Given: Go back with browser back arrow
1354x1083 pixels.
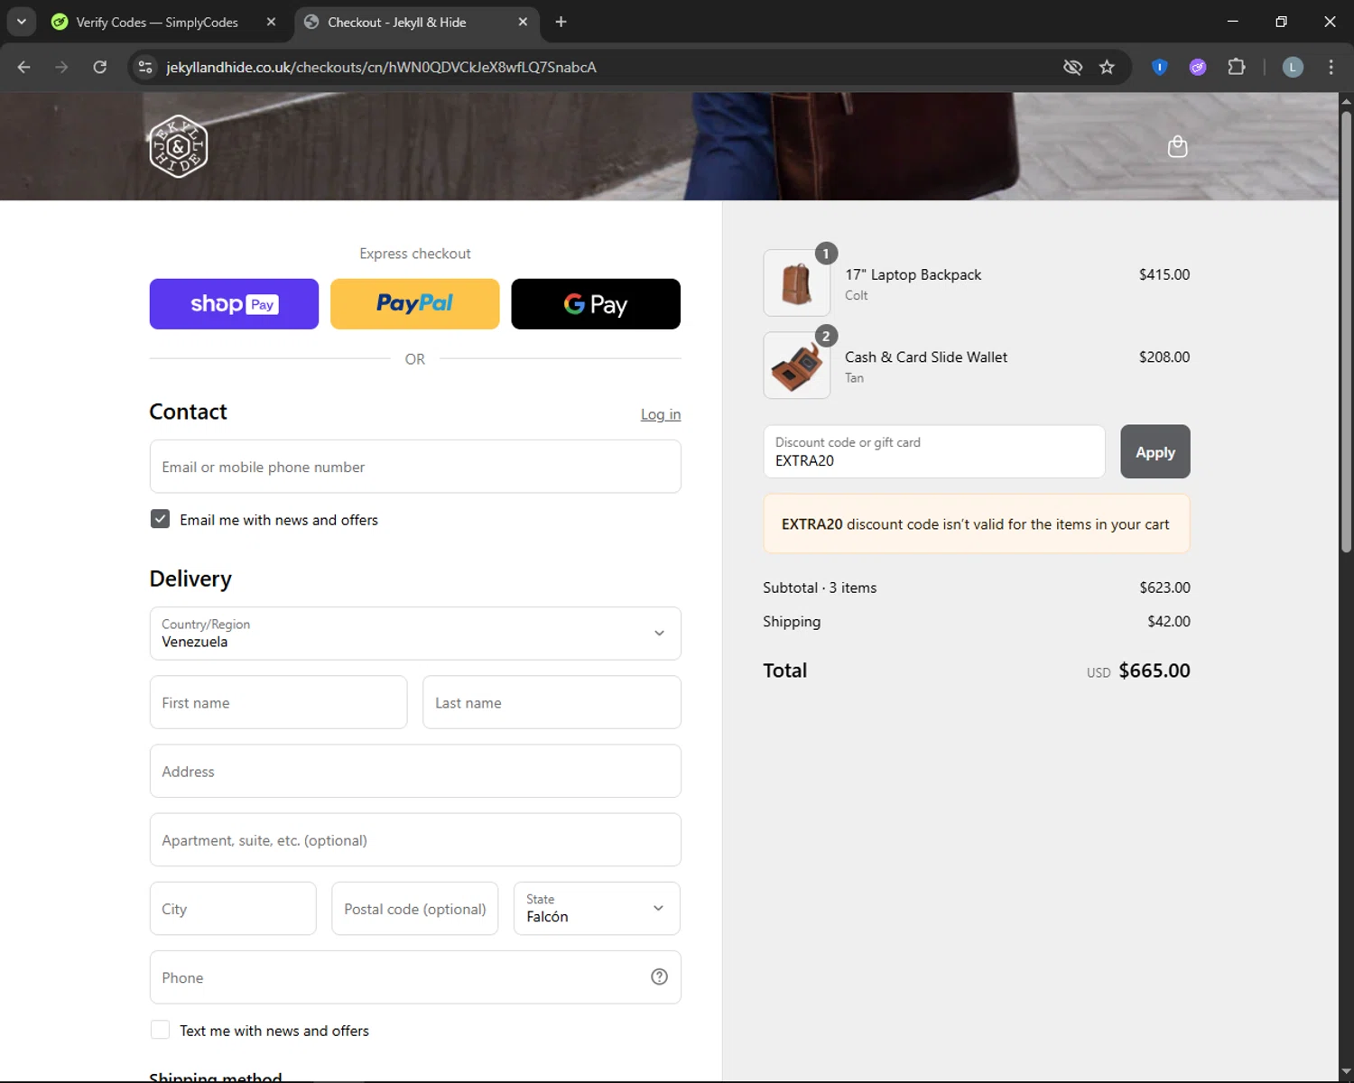Looking at the screenshot, I should click(x=24, y=67).
